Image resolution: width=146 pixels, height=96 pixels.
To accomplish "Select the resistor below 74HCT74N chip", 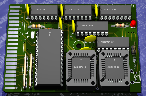I will click(x=36, y=26).
